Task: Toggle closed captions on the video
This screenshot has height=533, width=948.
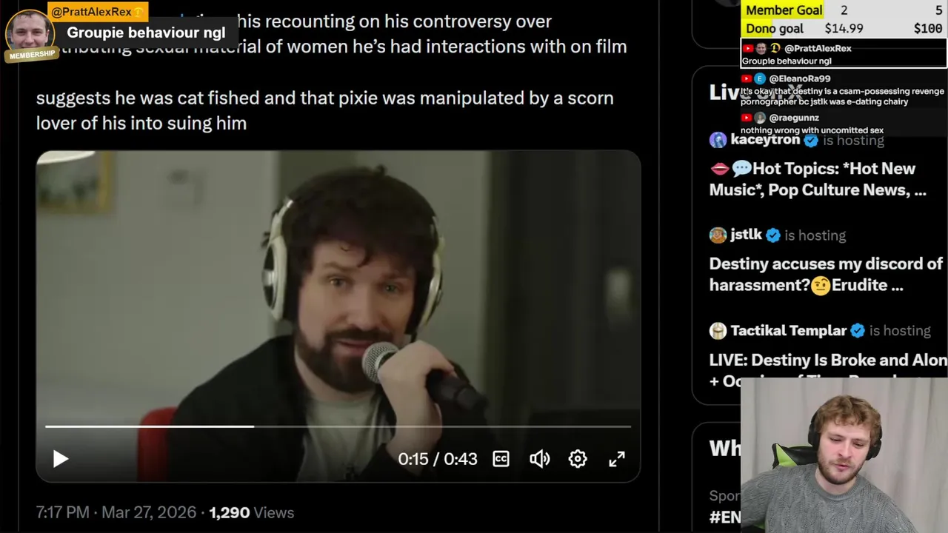Action: pos(501,459)
